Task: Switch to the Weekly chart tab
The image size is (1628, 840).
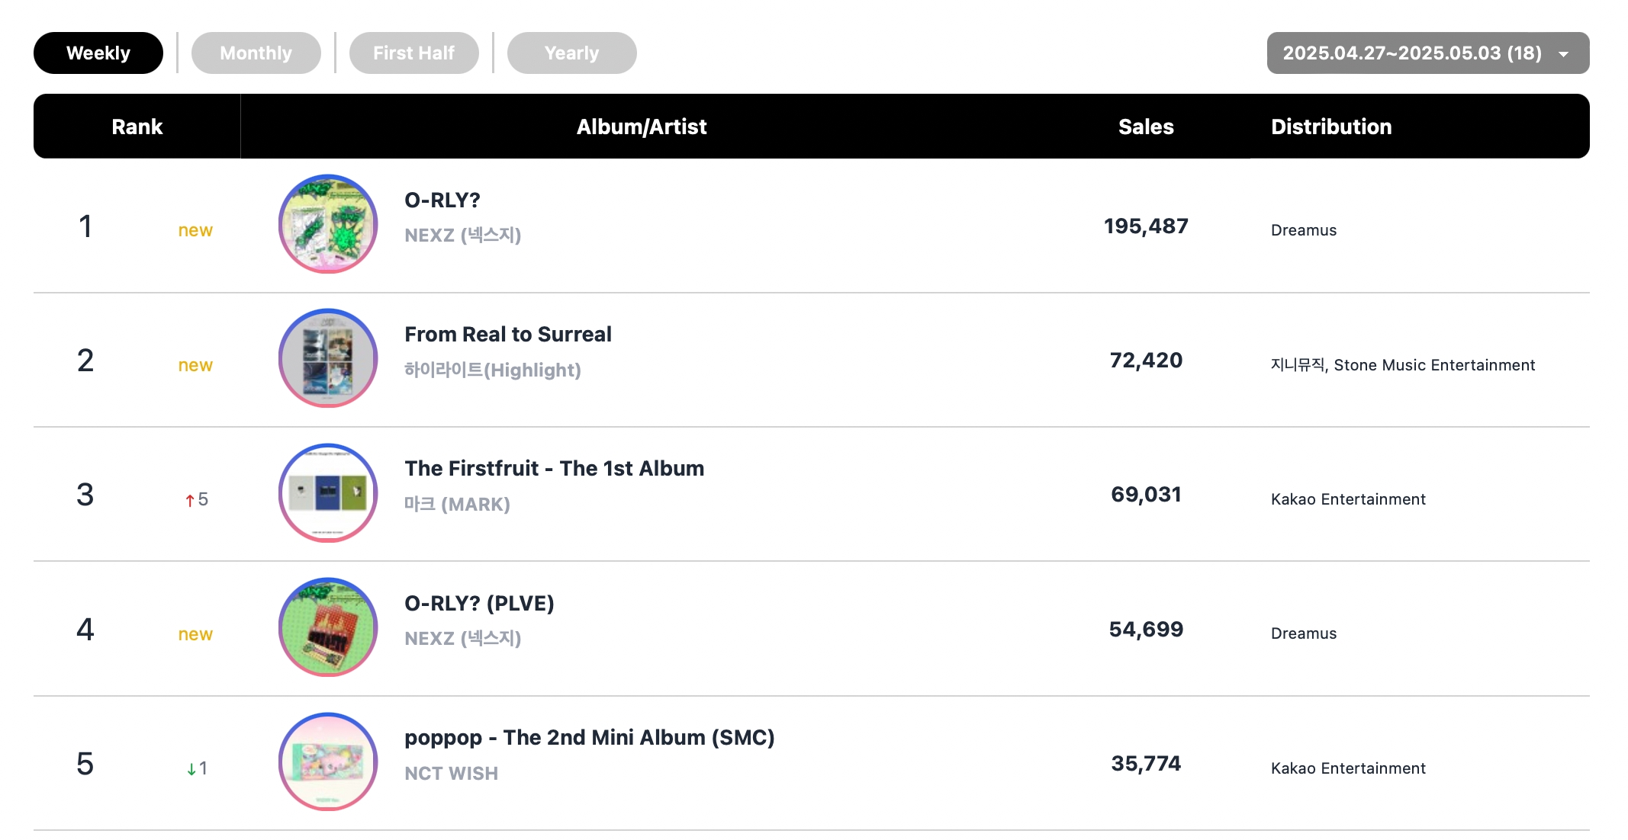Action: point(98,53)
